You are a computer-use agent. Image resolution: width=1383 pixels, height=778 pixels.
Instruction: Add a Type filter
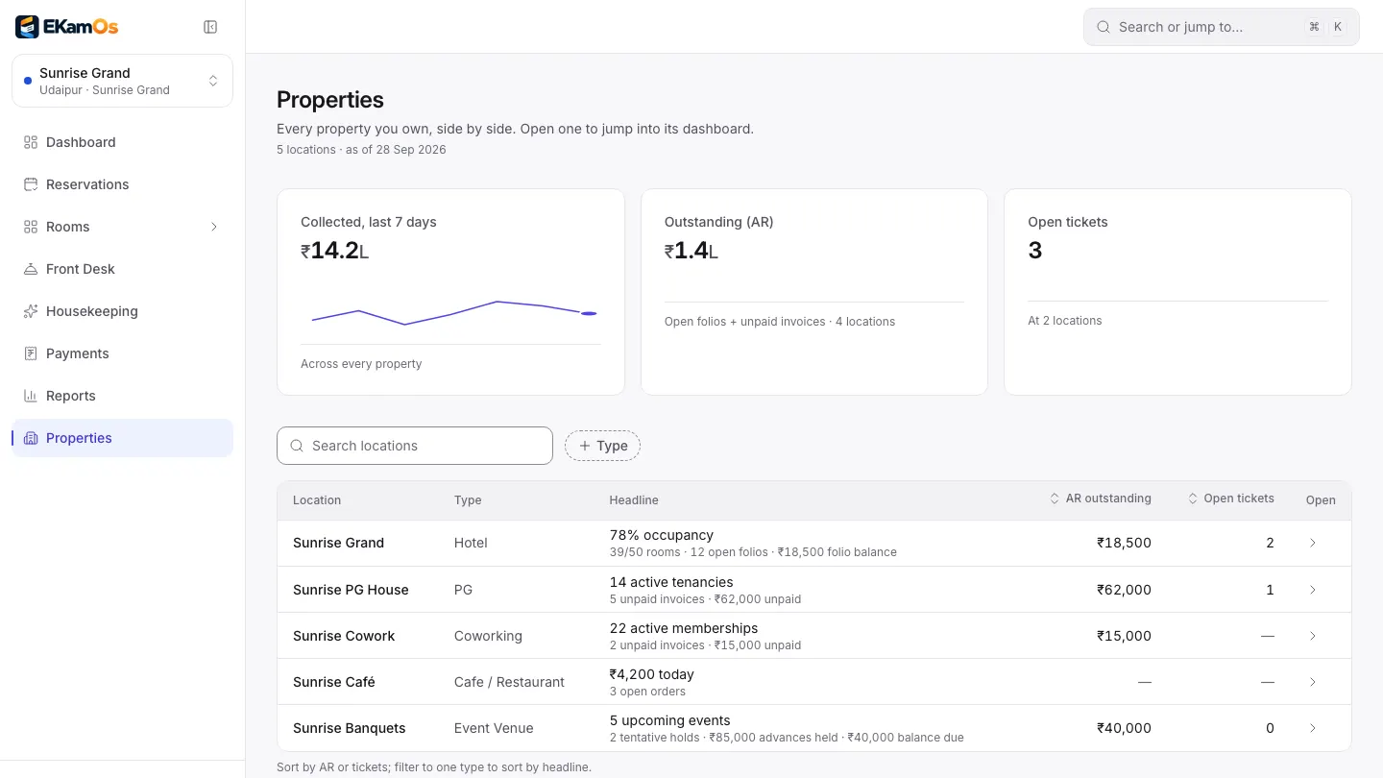point(602,446)
